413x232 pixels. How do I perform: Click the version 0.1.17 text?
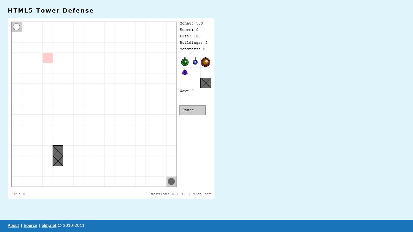pos(168,194)
